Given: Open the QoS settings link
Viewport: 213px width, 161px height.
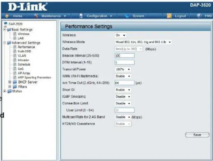Looking at the screenshot, I should [21, 69].
